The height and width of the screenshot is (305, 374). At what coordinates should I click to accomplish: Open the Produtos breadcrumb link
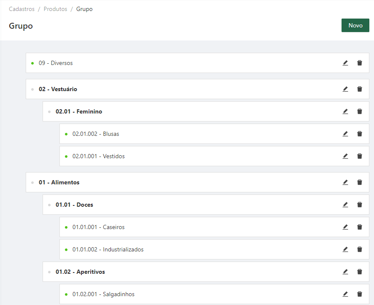point(55,9)
